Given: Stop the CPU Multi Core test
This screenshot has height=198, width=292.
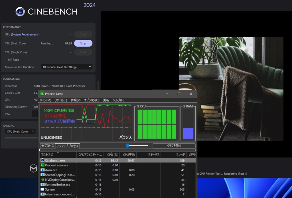Looking at the screenshot, I should pyautogui.click(x=83, y=43).
